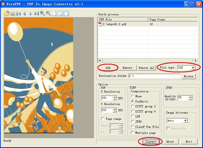The image size is (203, 148).
Task: Select None TIFF compression
Action: [132, 96]
